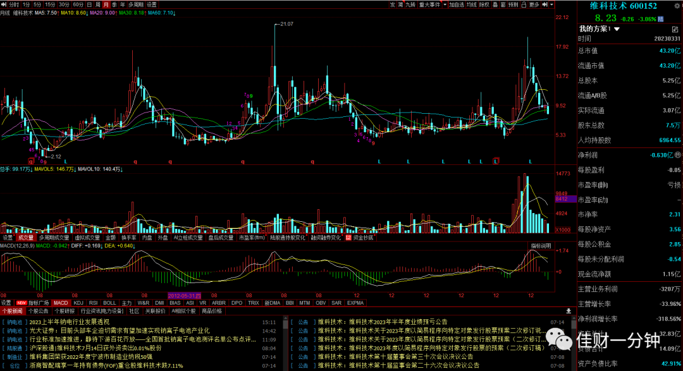Screen dimensions: 683x371
Task: Open the dropdown arrow at toolbar far right
Action: coord(552,4)
